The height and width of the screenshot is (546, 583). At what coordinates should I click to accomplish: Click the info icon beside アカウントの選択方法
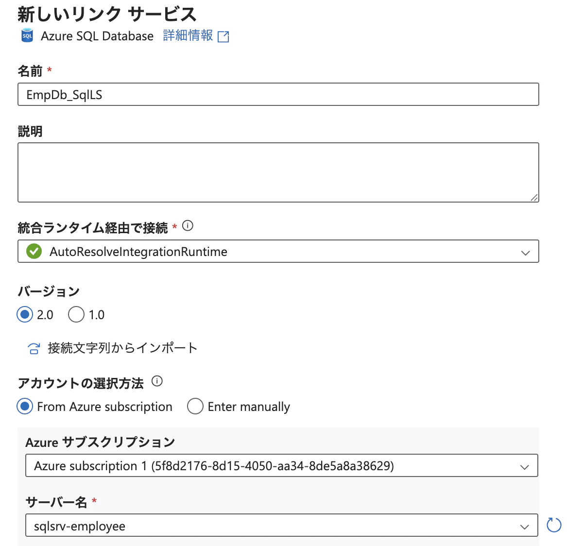pyautogui.click(x=157, y=382)
